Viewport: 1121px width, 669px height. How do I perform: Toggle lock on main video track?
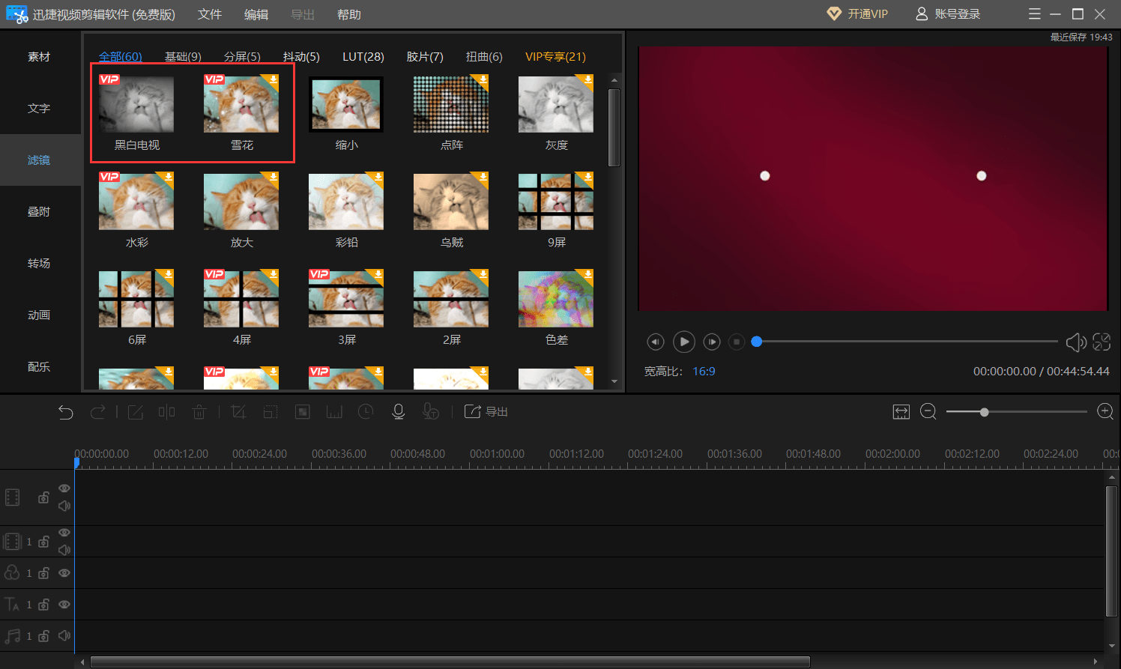44,497
